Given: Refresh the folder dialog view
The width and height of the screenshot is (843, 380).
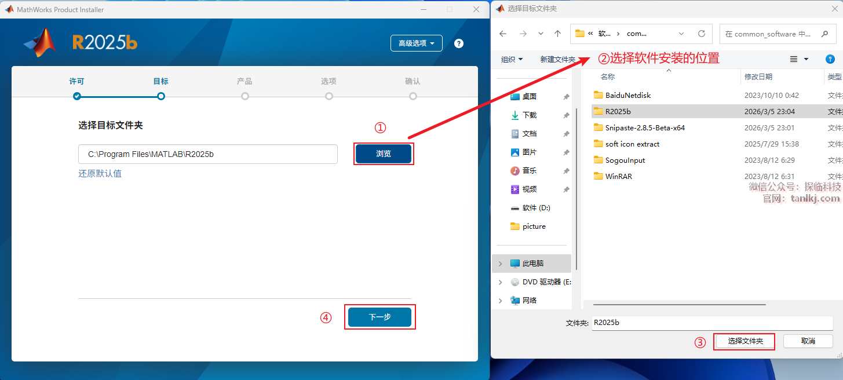Looking at the screenshot, I should (x=701, y=34).
